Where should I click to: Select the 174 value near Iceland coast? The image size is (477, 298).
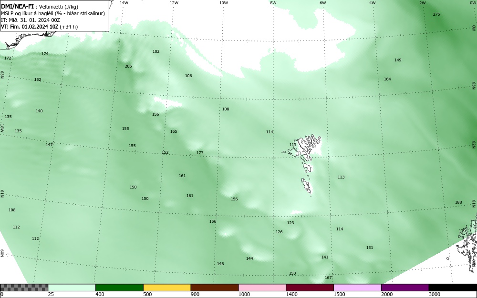click(x=45, y=54)
